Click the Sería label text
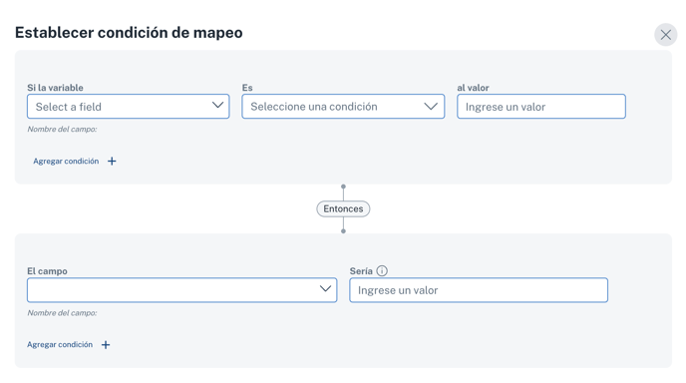This screenshot has height=383, width=686. point(361,271)
